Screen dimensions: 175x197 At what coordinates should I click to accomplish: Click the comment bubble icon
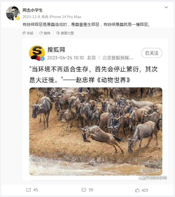pyautogui.click(x=84, y=190)
